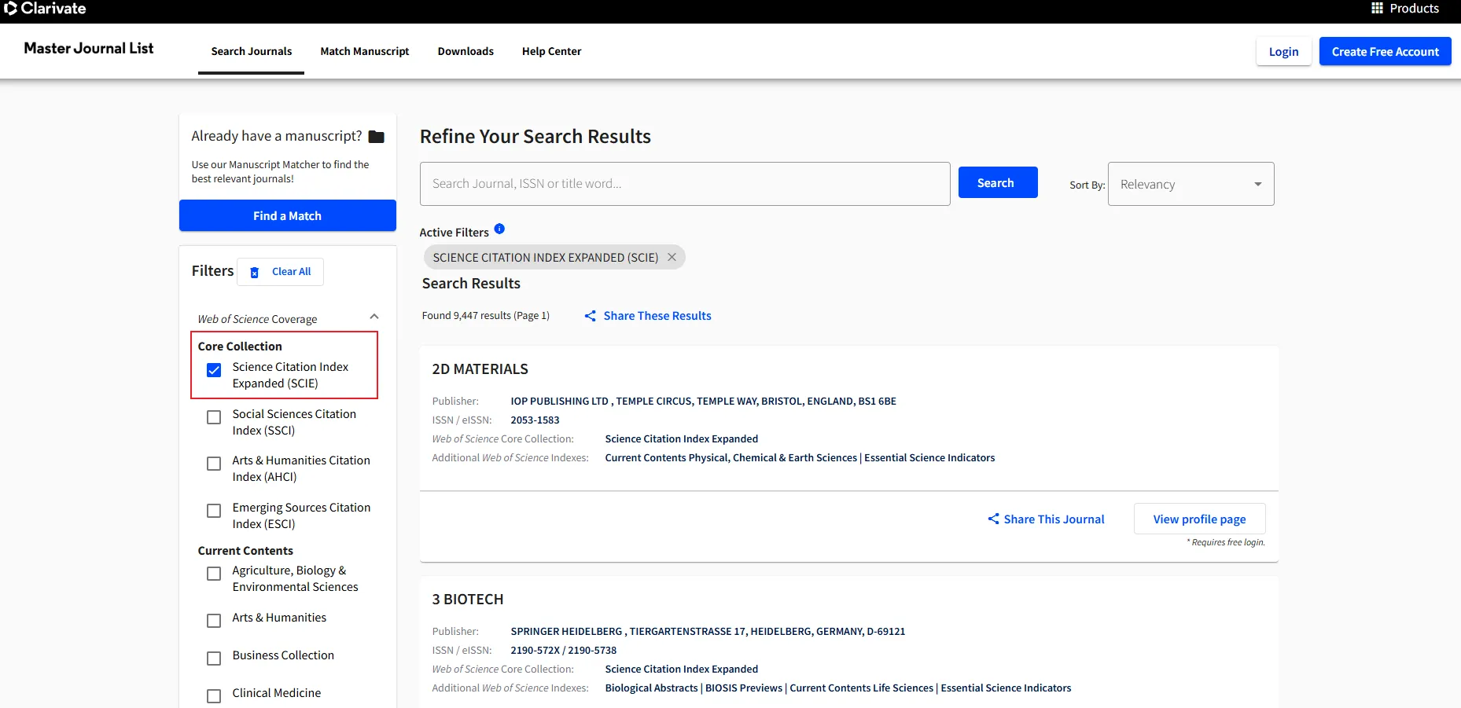Focus the journal search input field

coord(684,184)
